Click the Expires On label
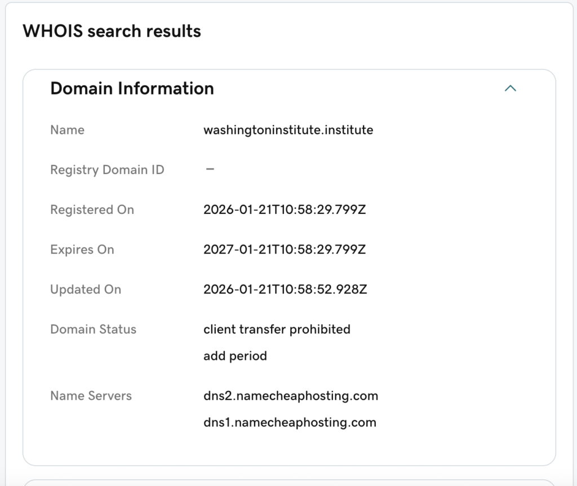This screenshot has height=486, width=577. point(82,249)
